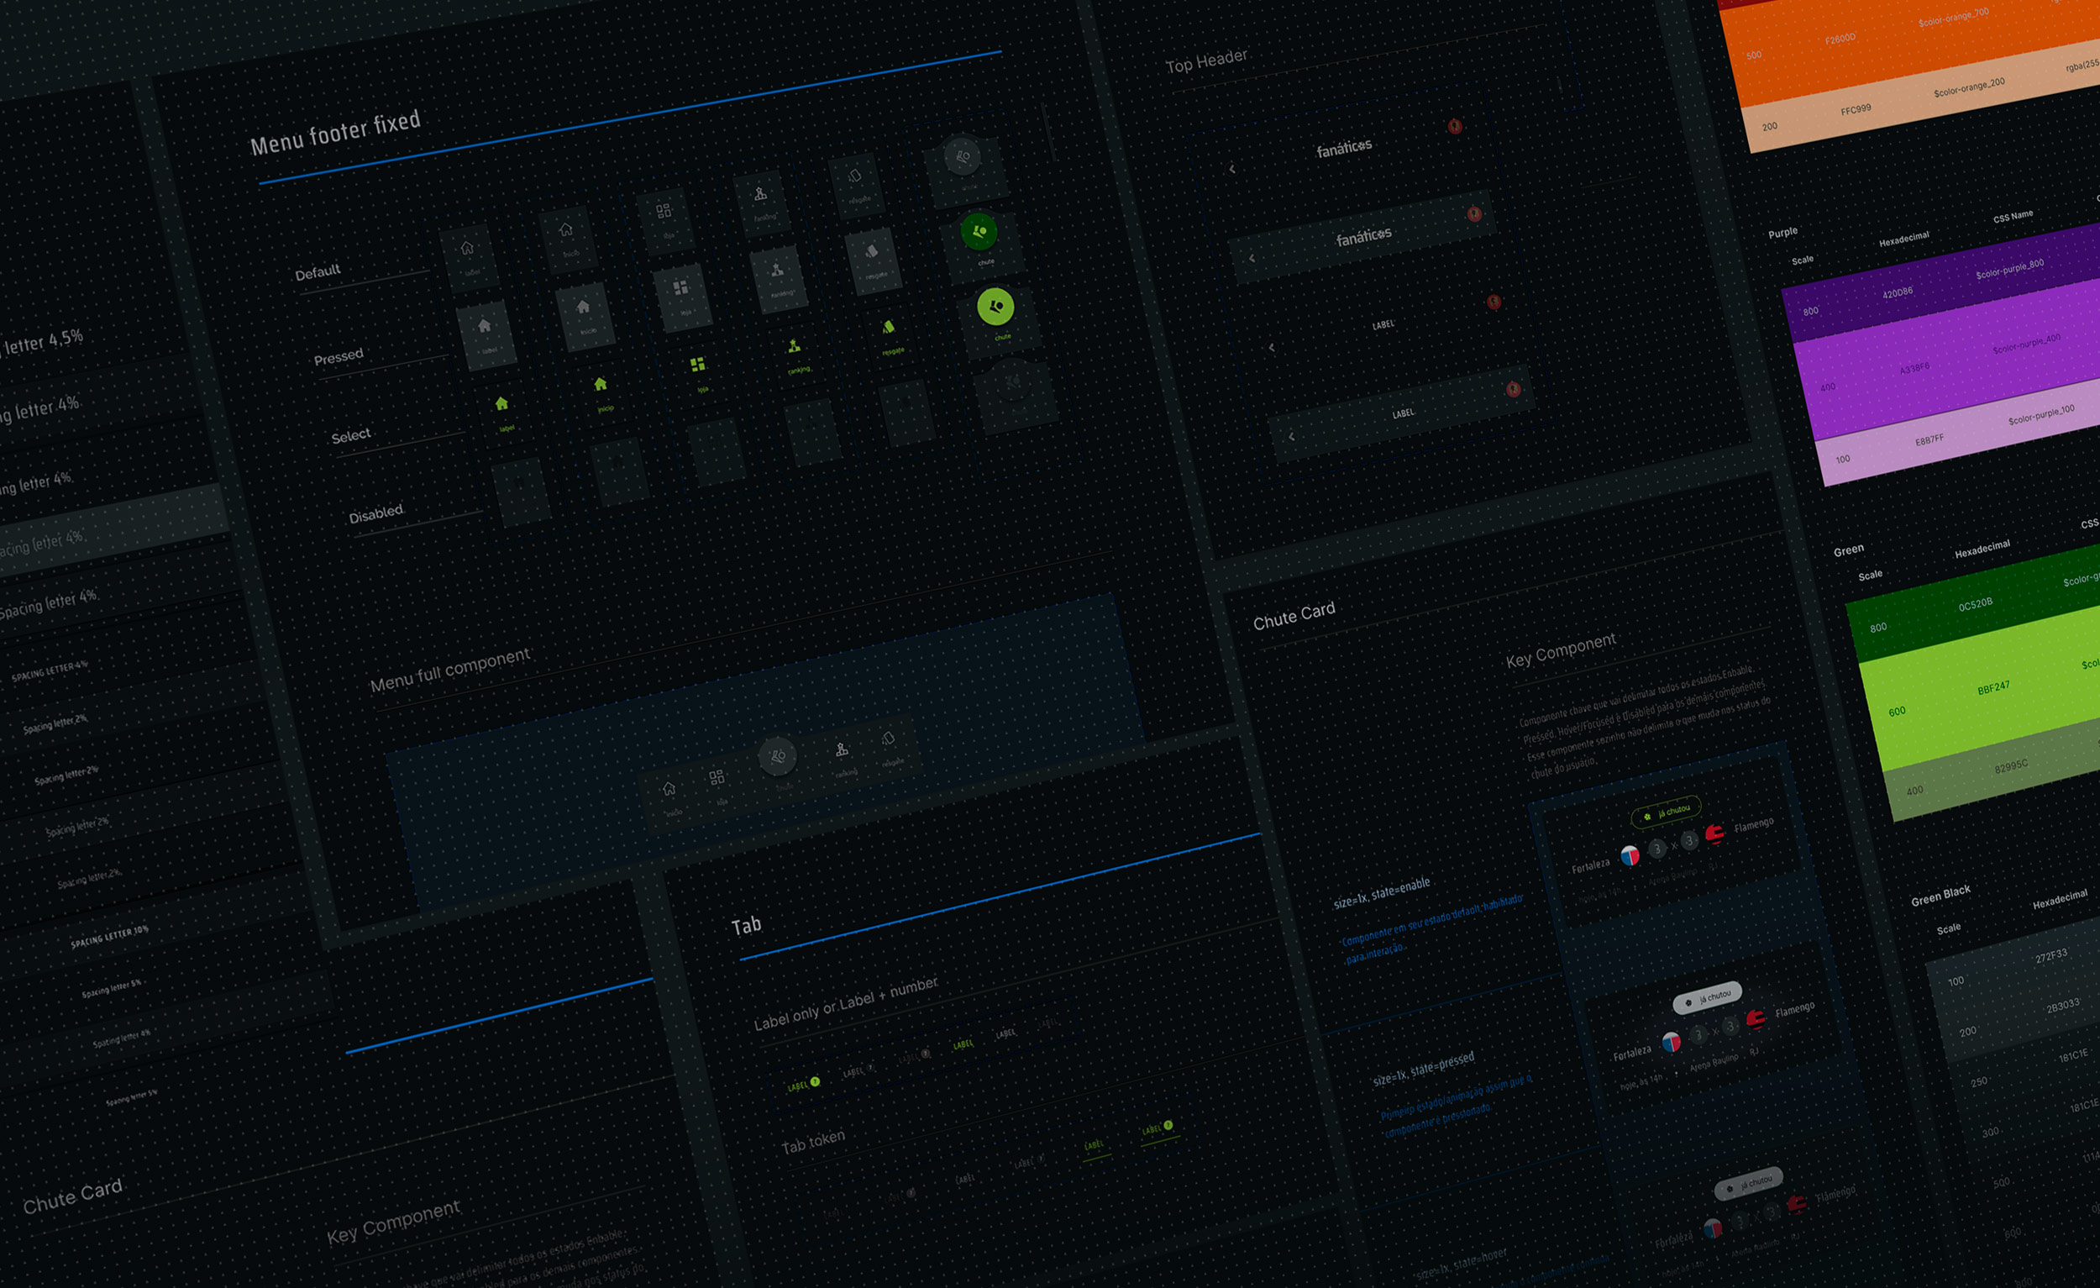This screenshot has height=1288, width=2100.
Task: Select the Pressed-state 'ranking' podium icon
Action: point(777,271)
